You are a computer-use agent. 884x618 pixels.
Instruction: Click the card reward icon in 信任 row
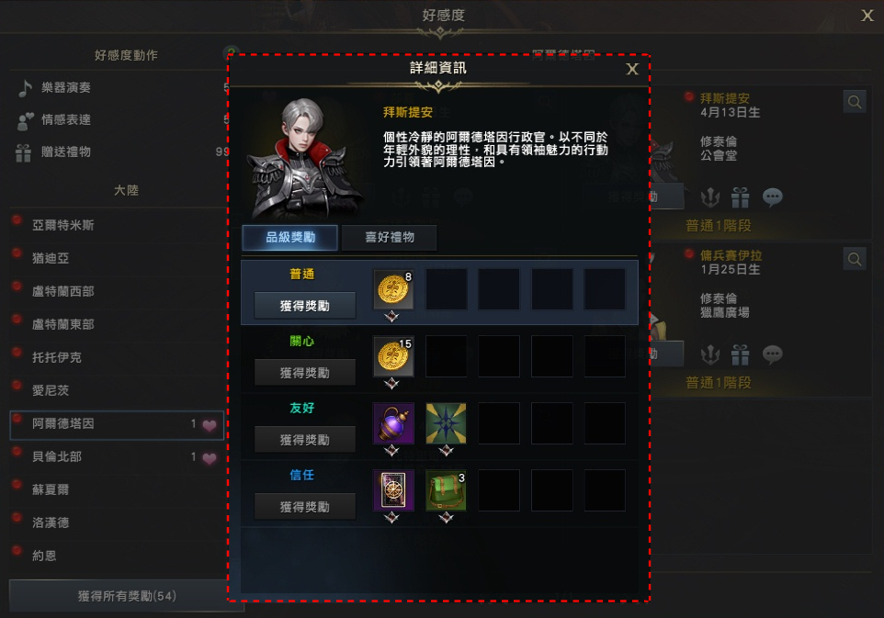[393, 490]
